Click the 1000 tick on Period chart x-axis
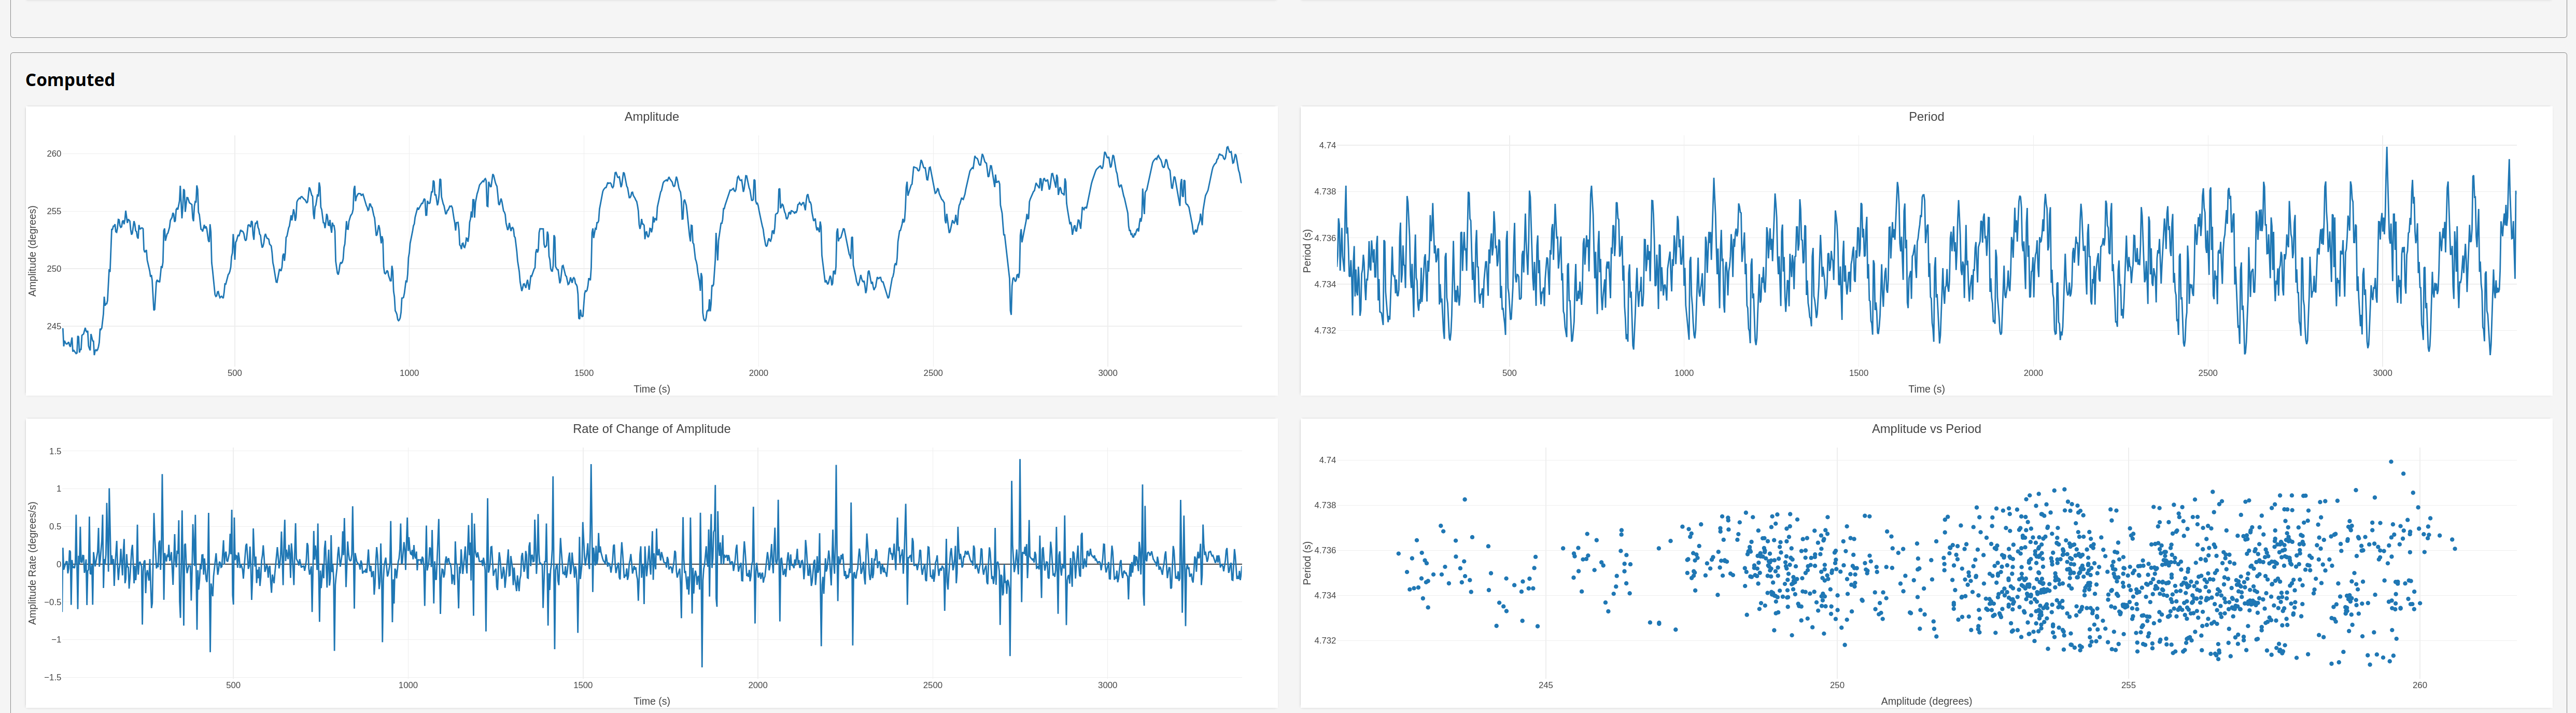Image resolution: width=2576 pixels, height=713 pixels. point(1684,373)
